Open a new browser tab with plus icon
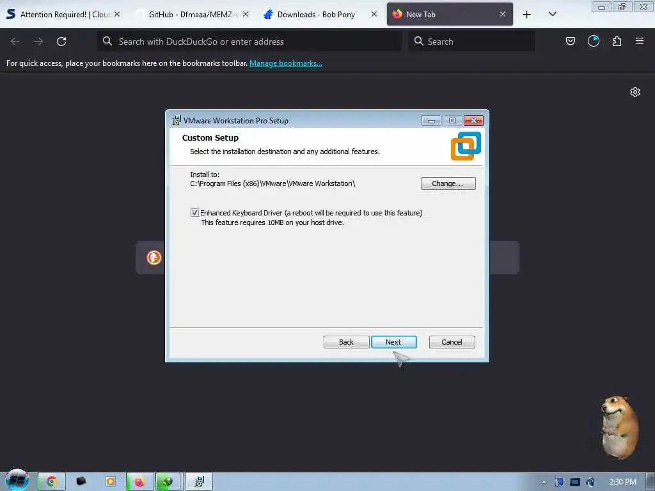The height and width of the screenshot is (491, 655). (527, 15)
